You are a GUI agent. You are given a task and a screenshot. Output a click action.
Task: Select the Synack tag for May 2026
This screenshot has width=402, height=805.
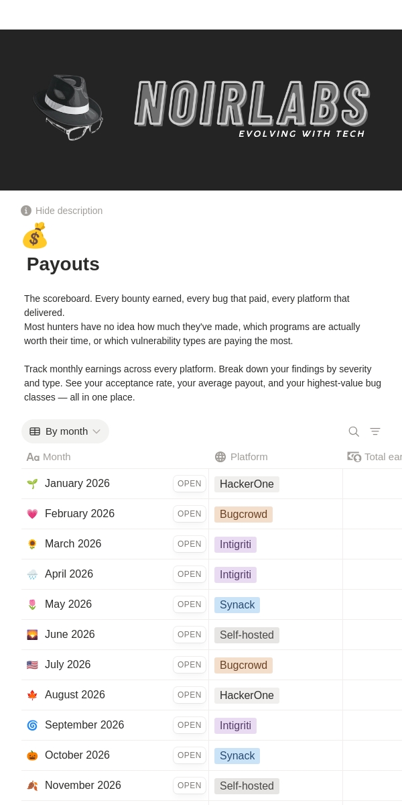[x=237, y=605]
